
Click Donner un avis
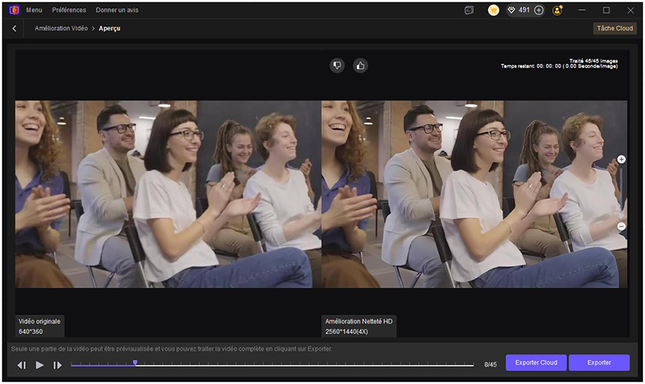(x=117, y=11)
